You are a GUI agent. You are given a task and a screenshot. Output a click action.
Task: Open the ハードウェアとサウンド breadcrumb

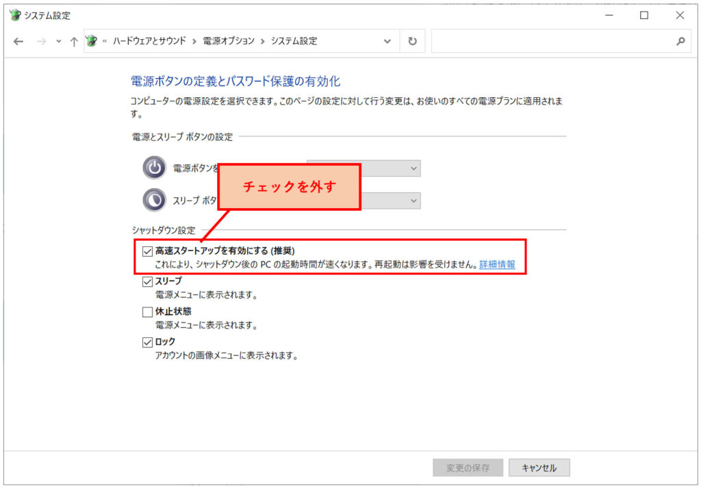click(x=149, y=41)
